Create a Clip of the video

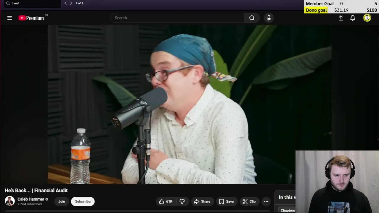249,201
